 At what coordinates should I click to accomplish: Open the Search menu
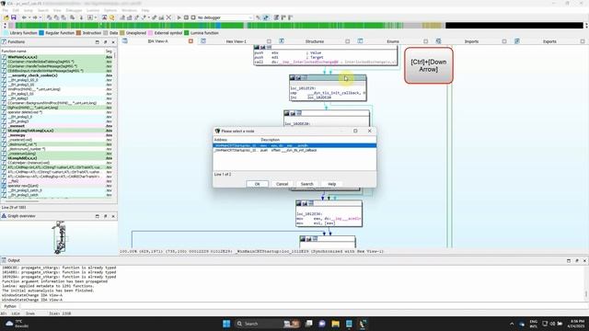click(43, 10)
